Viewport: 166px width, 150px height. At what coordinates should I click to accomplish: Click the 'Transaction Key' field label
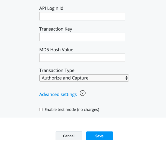tap(56, 29)
